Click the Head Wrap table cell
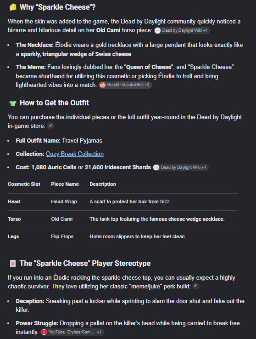256x339 pixels. click(64, 201)
